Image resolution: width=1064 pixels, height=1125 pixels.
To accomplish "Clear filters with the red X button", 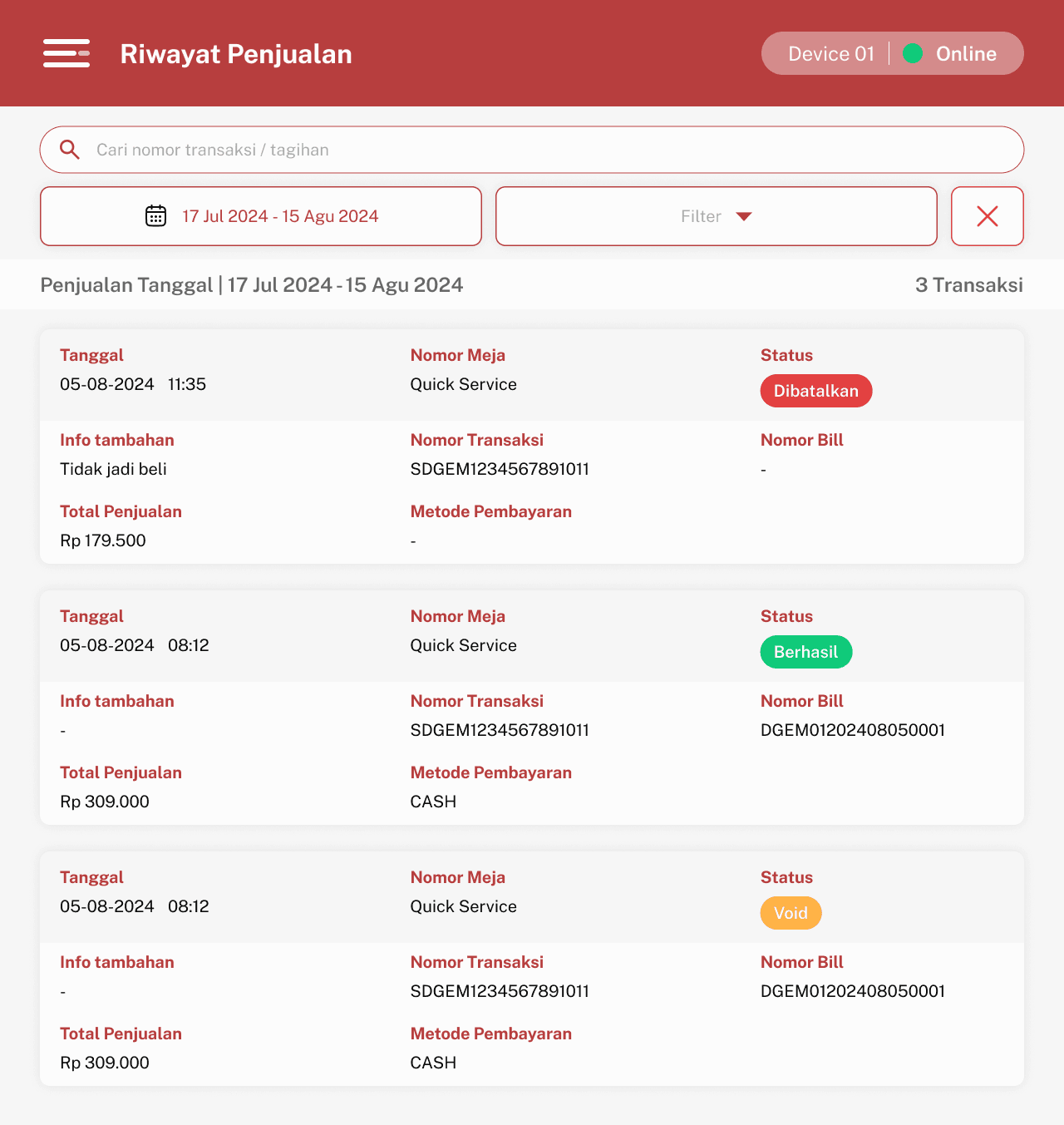I will click(x=988, y=216).
